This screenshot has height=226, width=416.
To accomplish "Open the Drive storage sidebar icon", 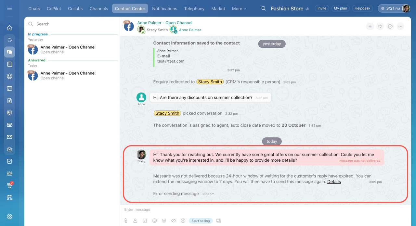I will coord(9,125).
